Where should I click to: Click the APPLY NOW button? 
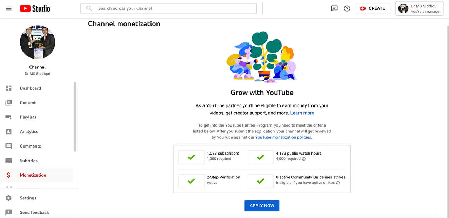coord(262,206)
